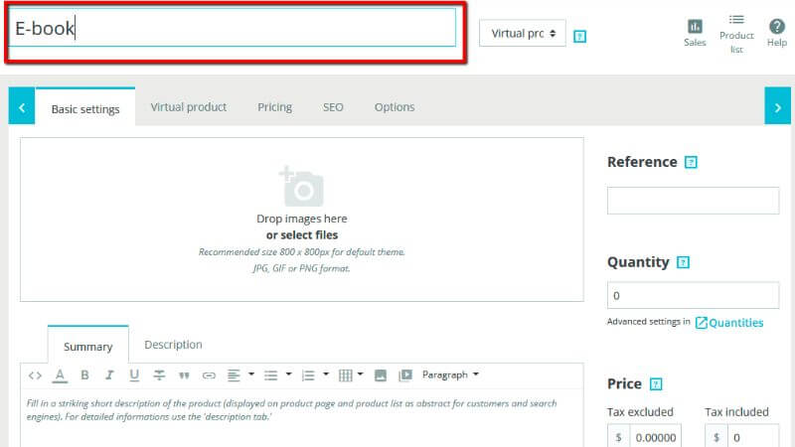Select the Summary editor tab

pos(88,346)
